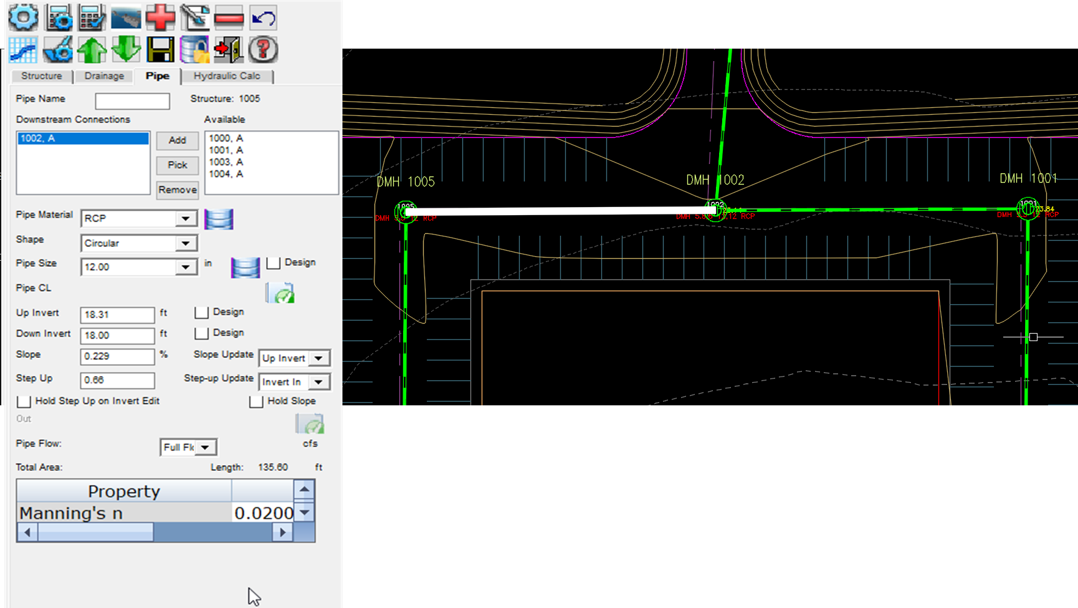
Task: Click the Undo arrow icon
Action: 262,17
